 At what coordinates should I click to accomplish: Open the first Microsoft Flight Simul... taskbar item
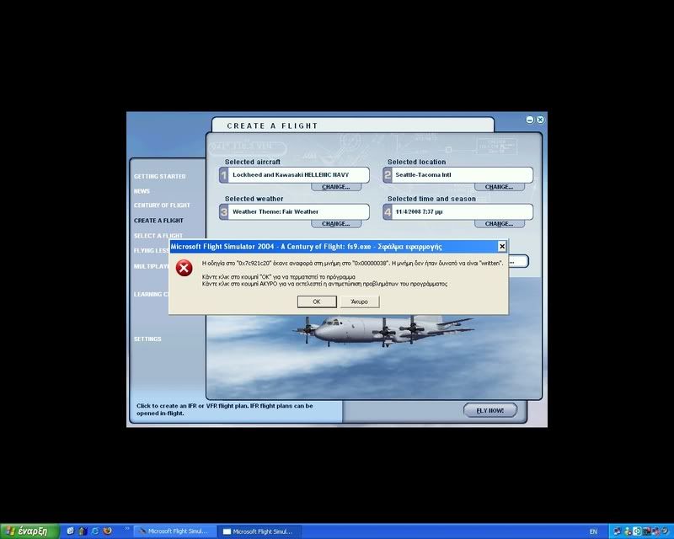click(174, 531)
